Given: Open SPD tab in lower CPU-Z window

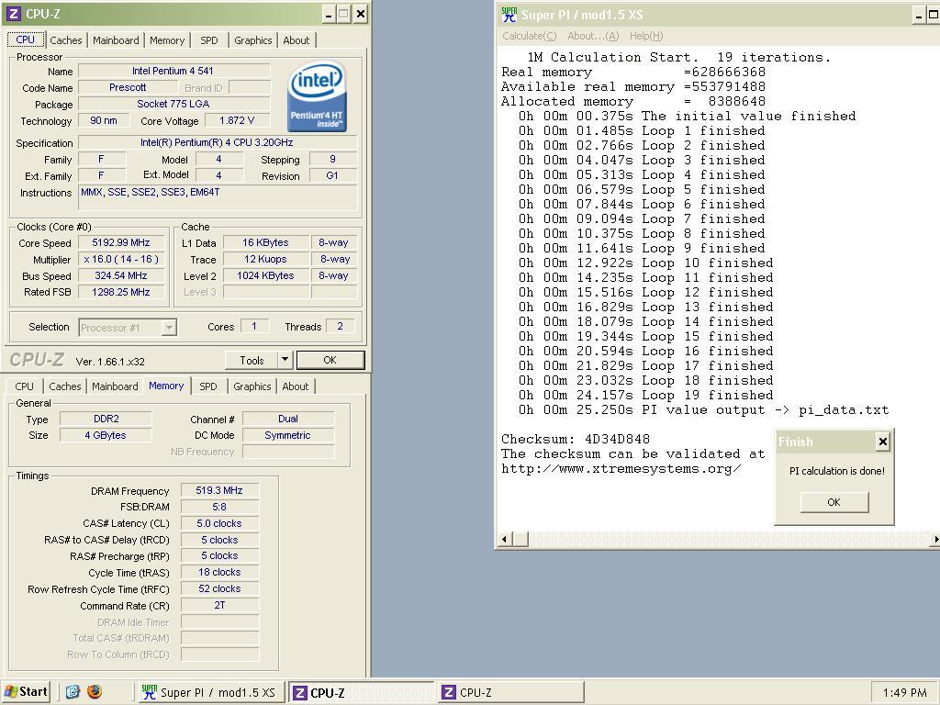Looking at the screenshot, I should pyautogui.click(x=208, y=386).
